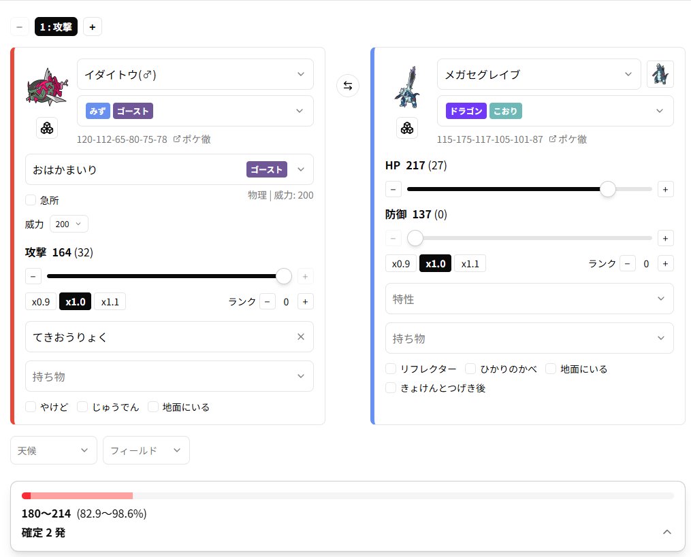The width and height of the screenshot is (691, 557).
Task: Decrease the attacker 攻撃 effort value
Action: tap(33, 277)
